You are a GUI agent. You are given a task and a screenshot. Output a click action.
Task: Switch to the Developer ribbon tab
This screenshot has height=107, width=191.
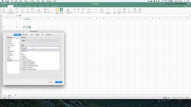(55, 6)
